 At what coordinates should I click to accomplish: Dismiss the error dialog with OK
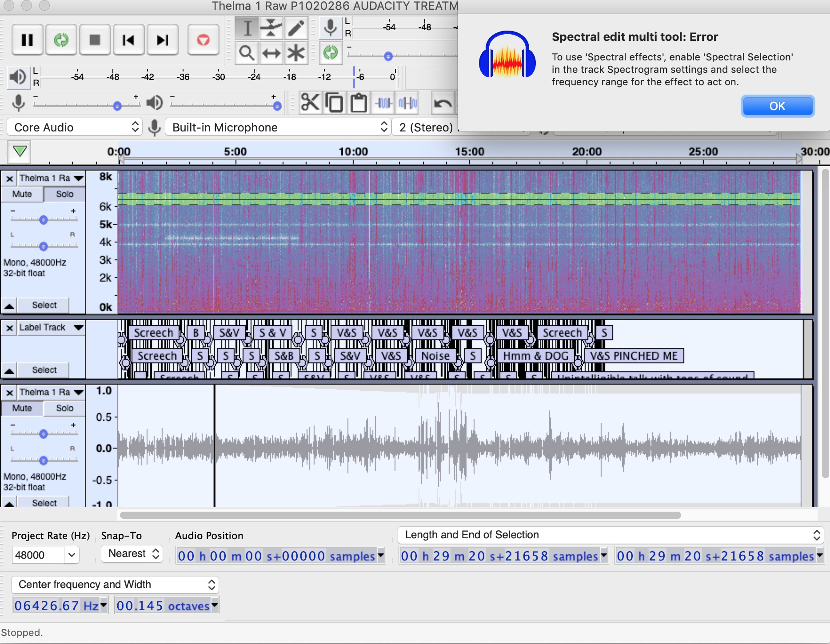(x=778, y=106)
